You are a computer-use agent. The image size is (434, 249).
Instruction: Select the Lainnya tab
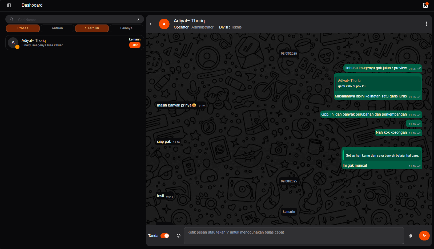click(x=126, y=28)
